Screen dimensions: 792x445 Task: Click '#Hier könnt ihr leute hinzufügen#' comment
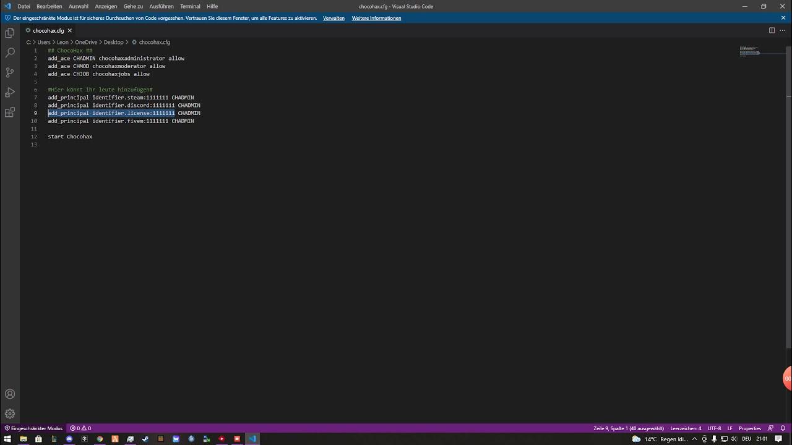click(x=100, y=90)
